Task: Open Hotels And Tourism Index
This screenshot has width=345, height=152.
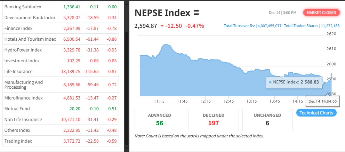Action: tap(30, 39)
